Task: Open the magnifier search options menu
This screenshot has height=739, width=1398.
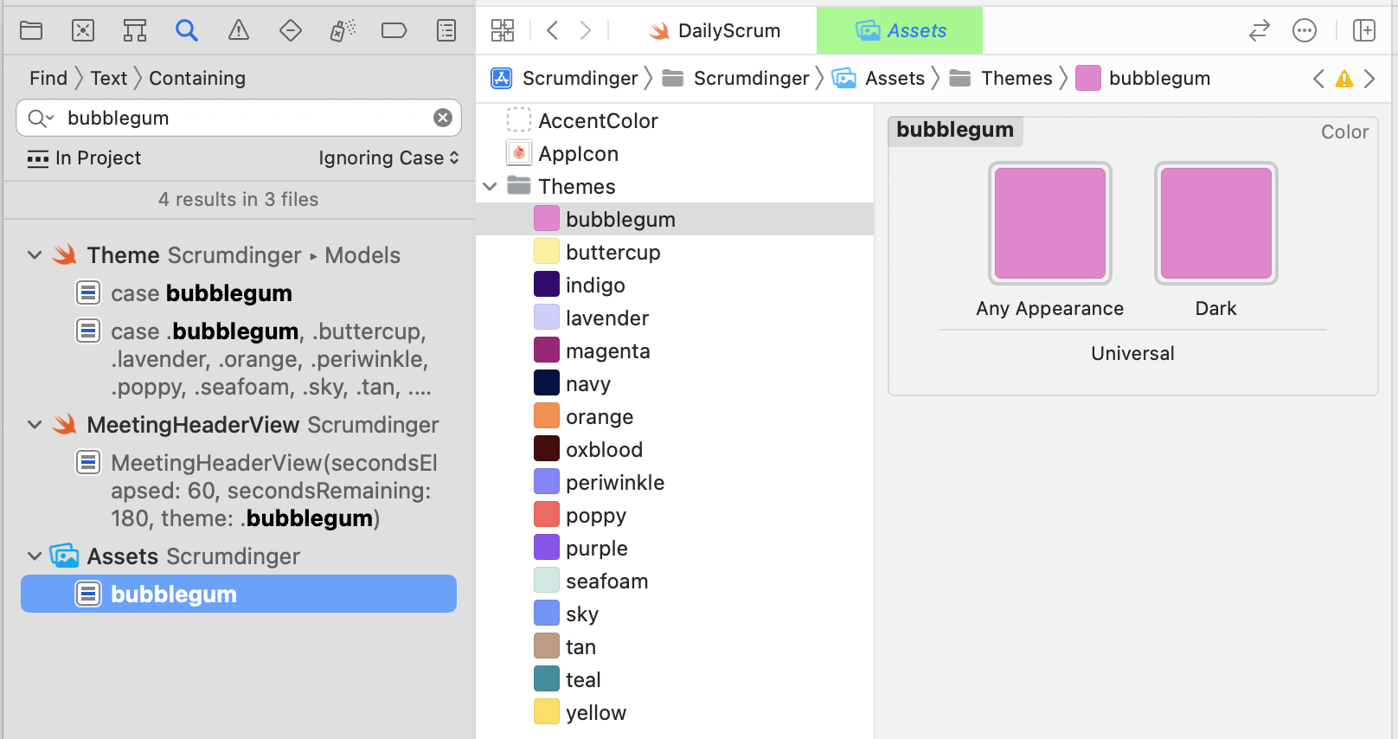Action: coord(40,118)
